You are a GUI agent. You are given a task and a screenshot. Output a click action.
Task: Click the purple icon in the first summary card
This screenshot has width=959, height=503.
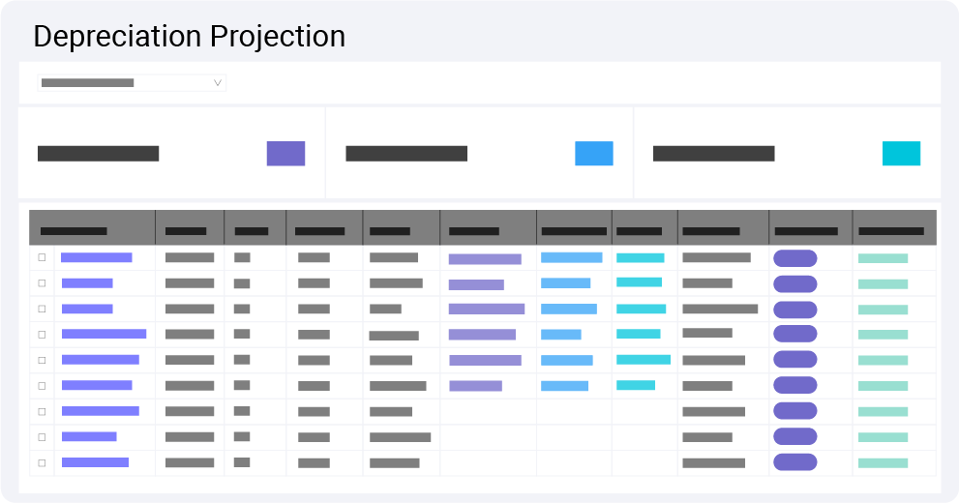(x=285, y=153)
